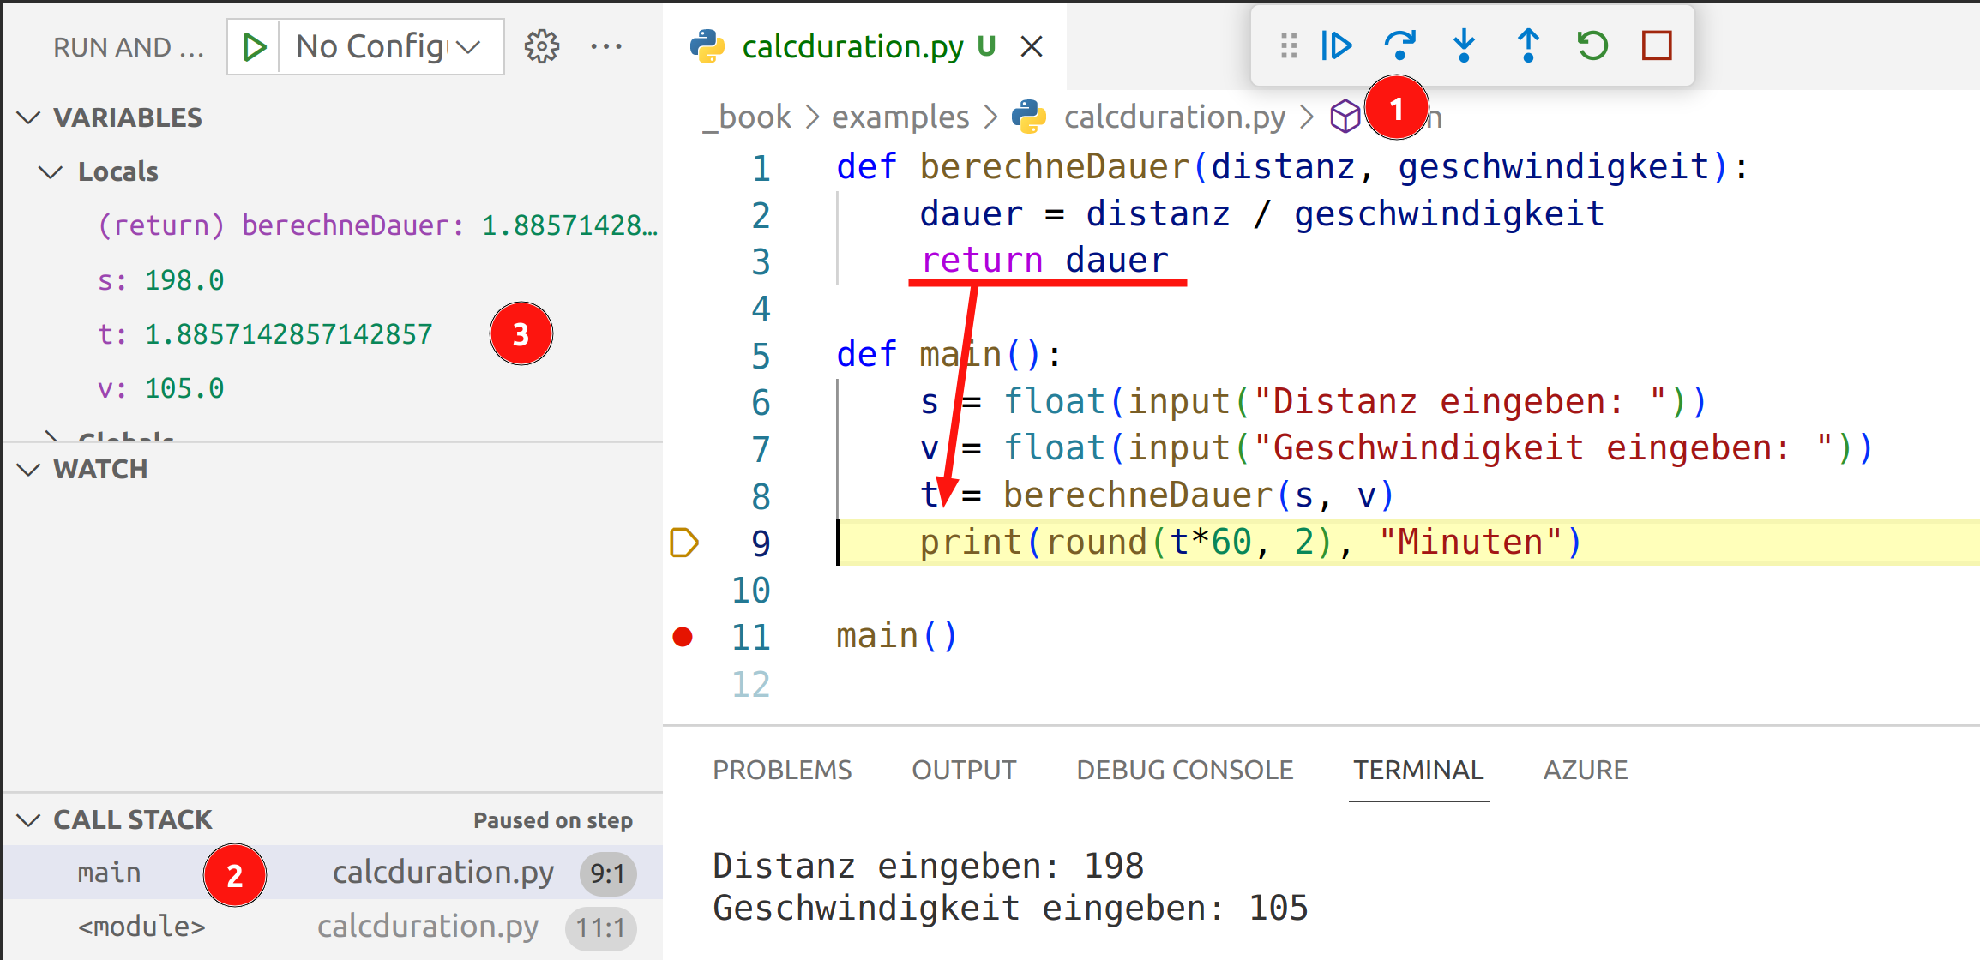Click the highlighted print statement on line 9
Image resolution: width=1980 pixels, height=960 pixels.
click(x=1250, y=543)
